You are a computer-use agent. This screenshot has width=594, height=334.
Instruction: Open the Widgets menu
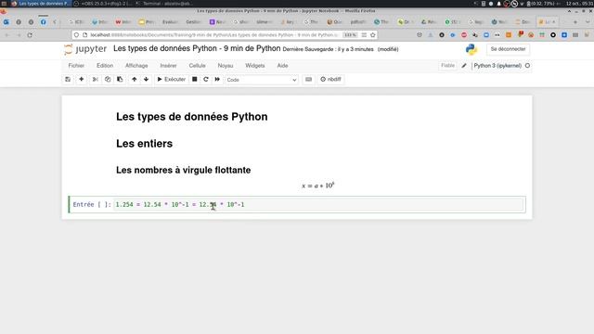pyautogui.click(x=255, y=66)
